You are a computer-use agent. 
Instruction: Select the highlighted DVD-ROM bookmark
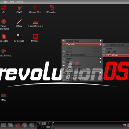point(115,55)
